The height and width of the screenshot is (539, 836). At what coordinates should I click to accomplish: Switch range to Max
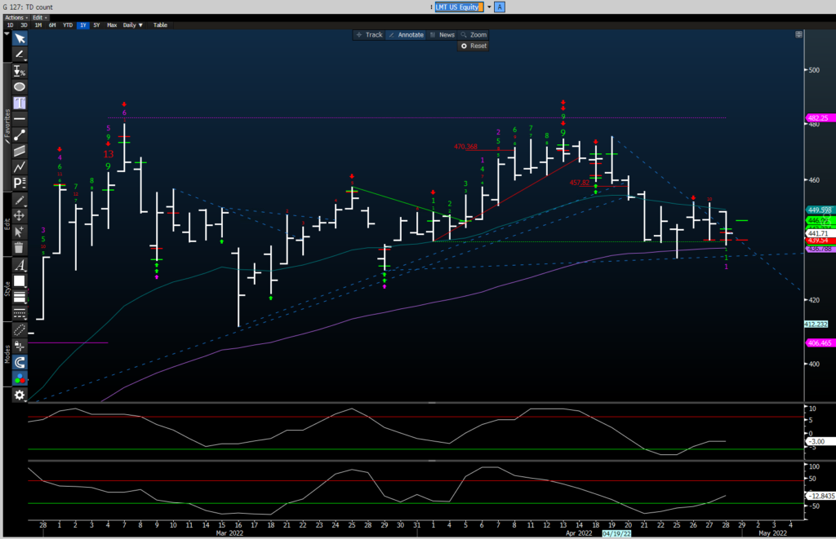click(x=112, y=25)
